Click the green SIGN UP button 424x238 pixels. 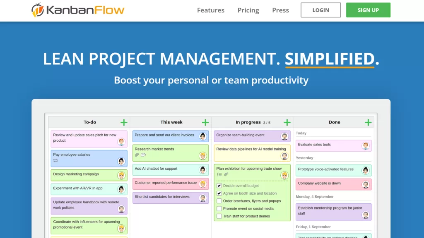click(368, 10)
